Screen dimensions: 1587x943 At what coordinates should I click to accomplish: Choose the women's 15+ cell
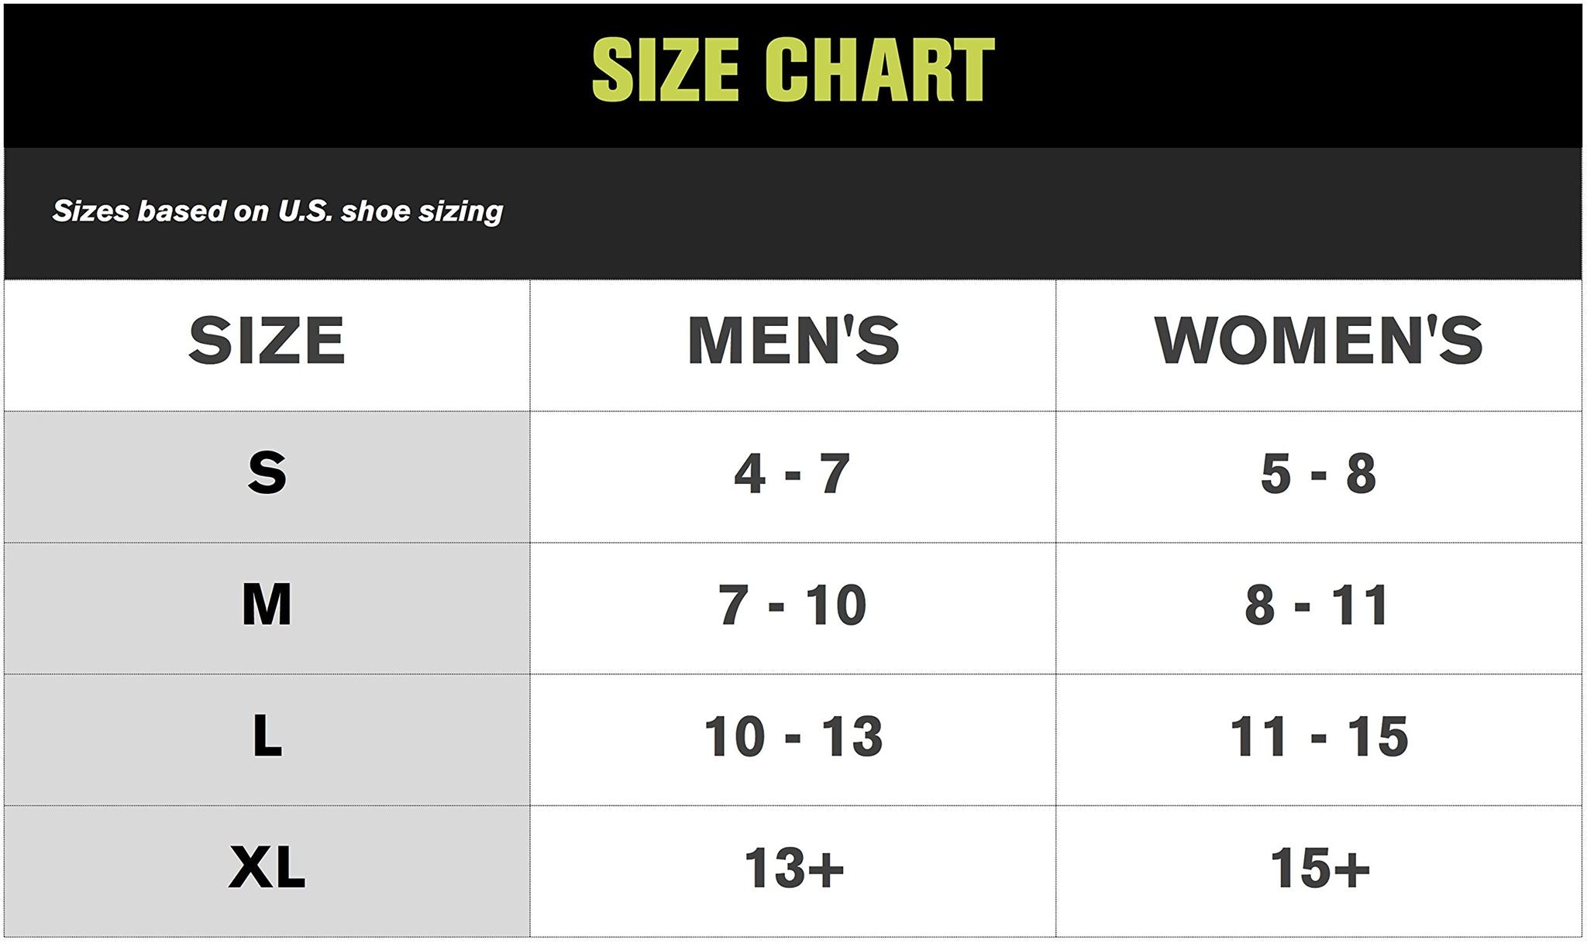pos(1318,868)
